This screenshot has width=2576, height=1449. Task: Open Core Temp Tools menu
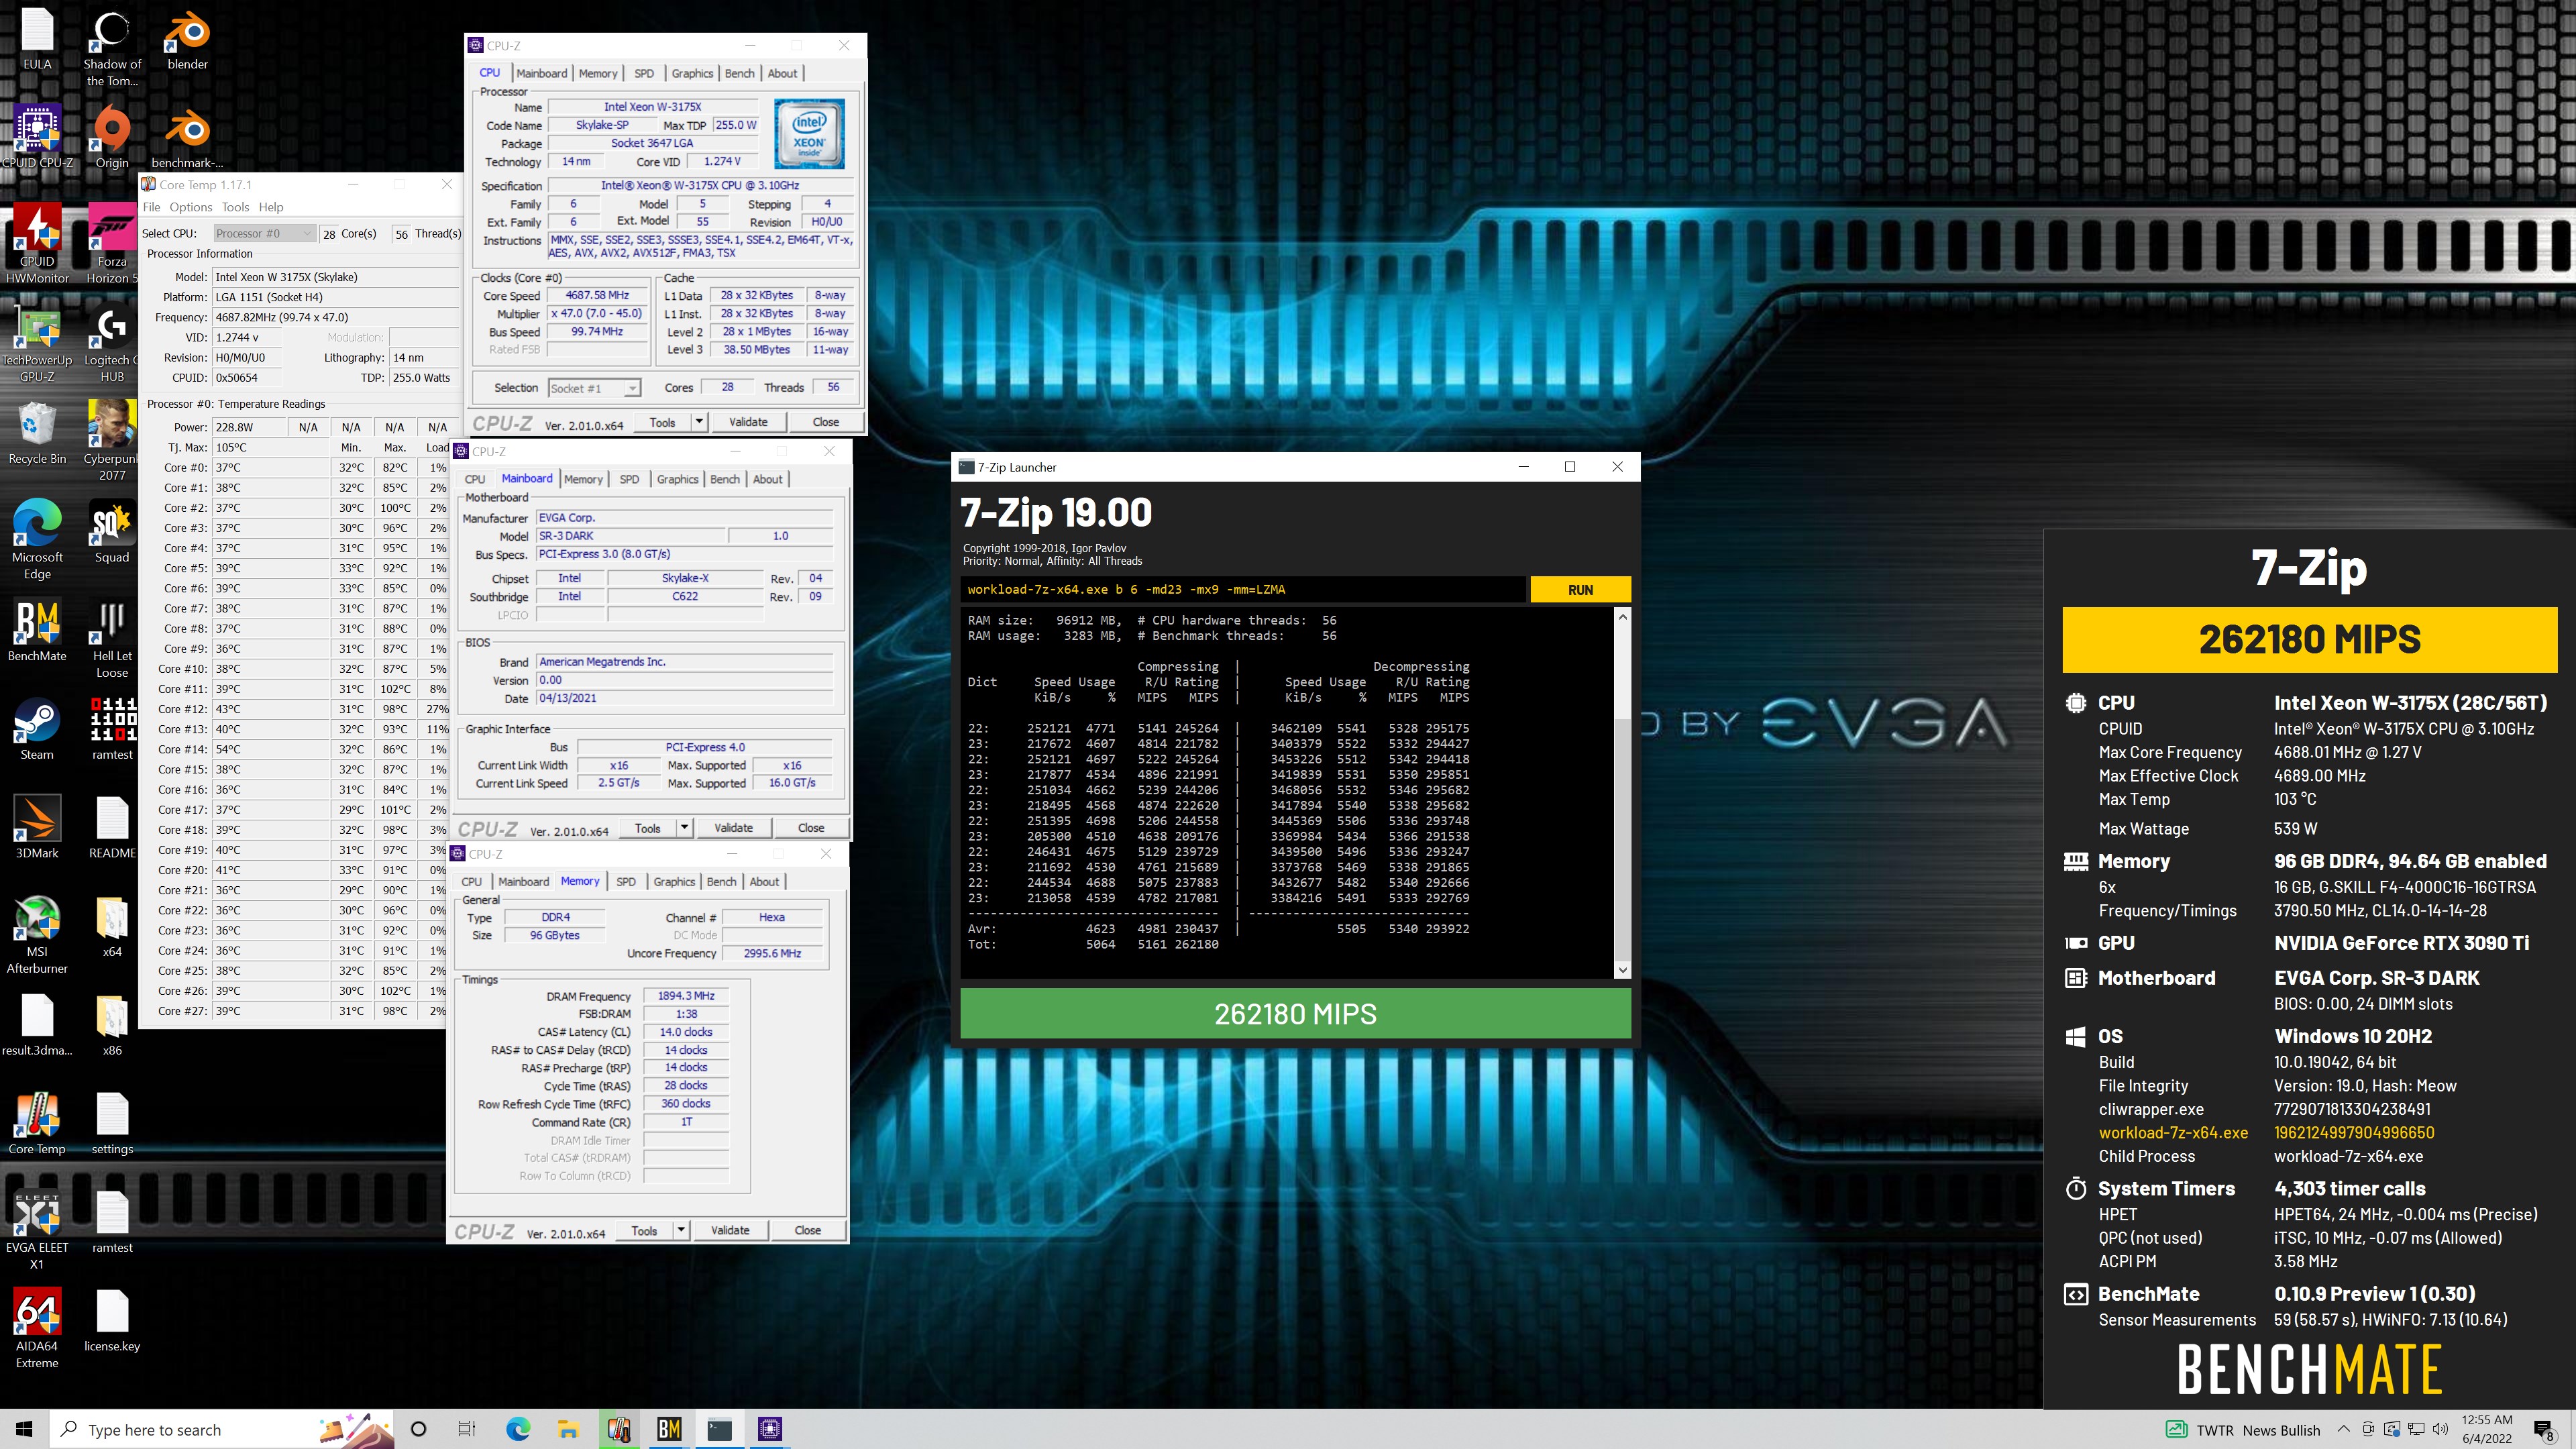tap(235, 207)
